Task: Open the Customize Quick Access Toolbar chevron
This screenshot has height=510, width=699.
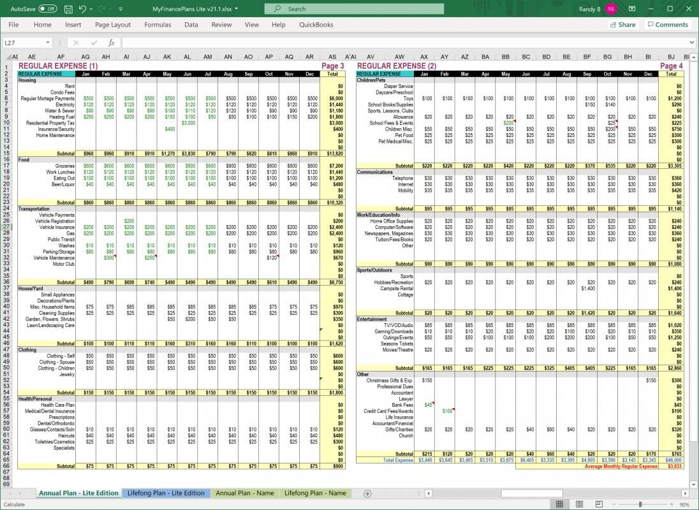Action: click(119, 8)
